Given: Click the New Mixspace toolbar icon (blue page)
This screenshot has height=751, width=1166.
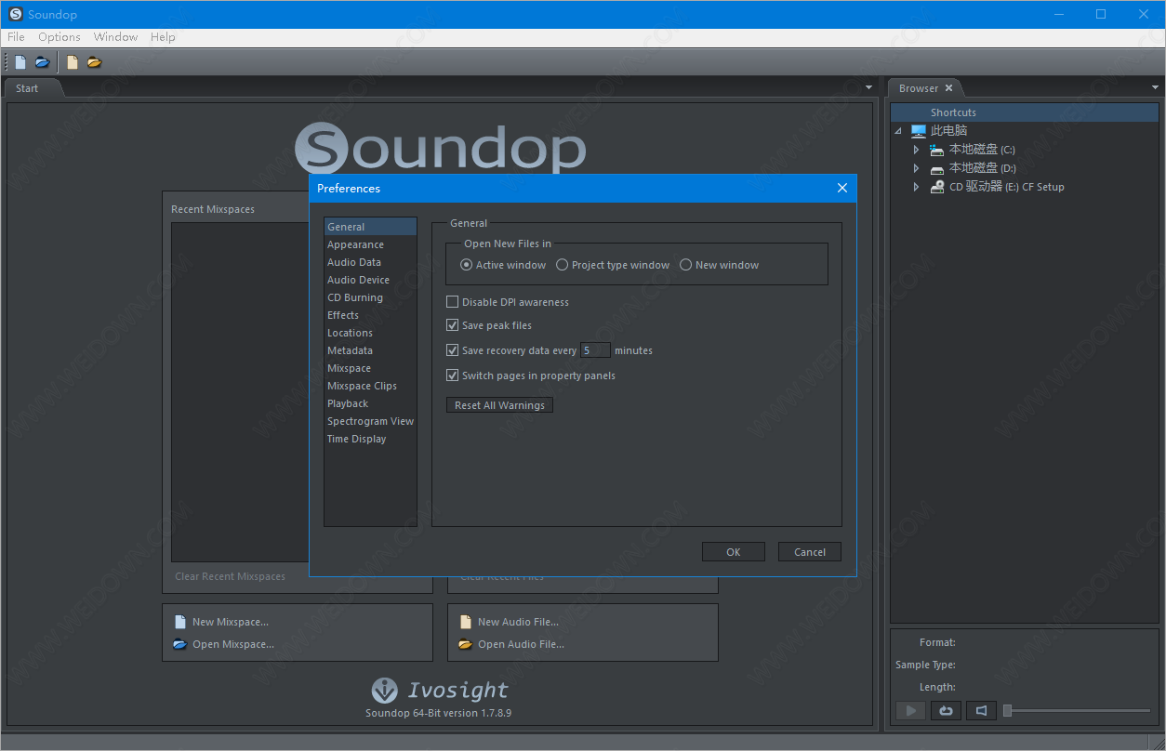Looking at the screenshot, I should (20, 62).
